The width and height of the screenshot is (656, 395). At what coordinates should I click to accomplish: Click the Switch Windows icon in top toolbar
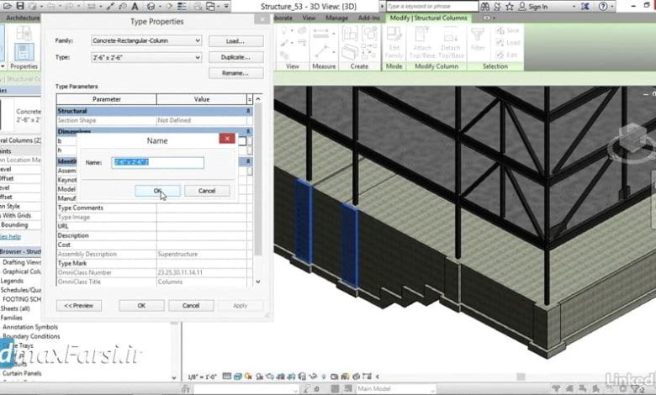tap(211, 6)
